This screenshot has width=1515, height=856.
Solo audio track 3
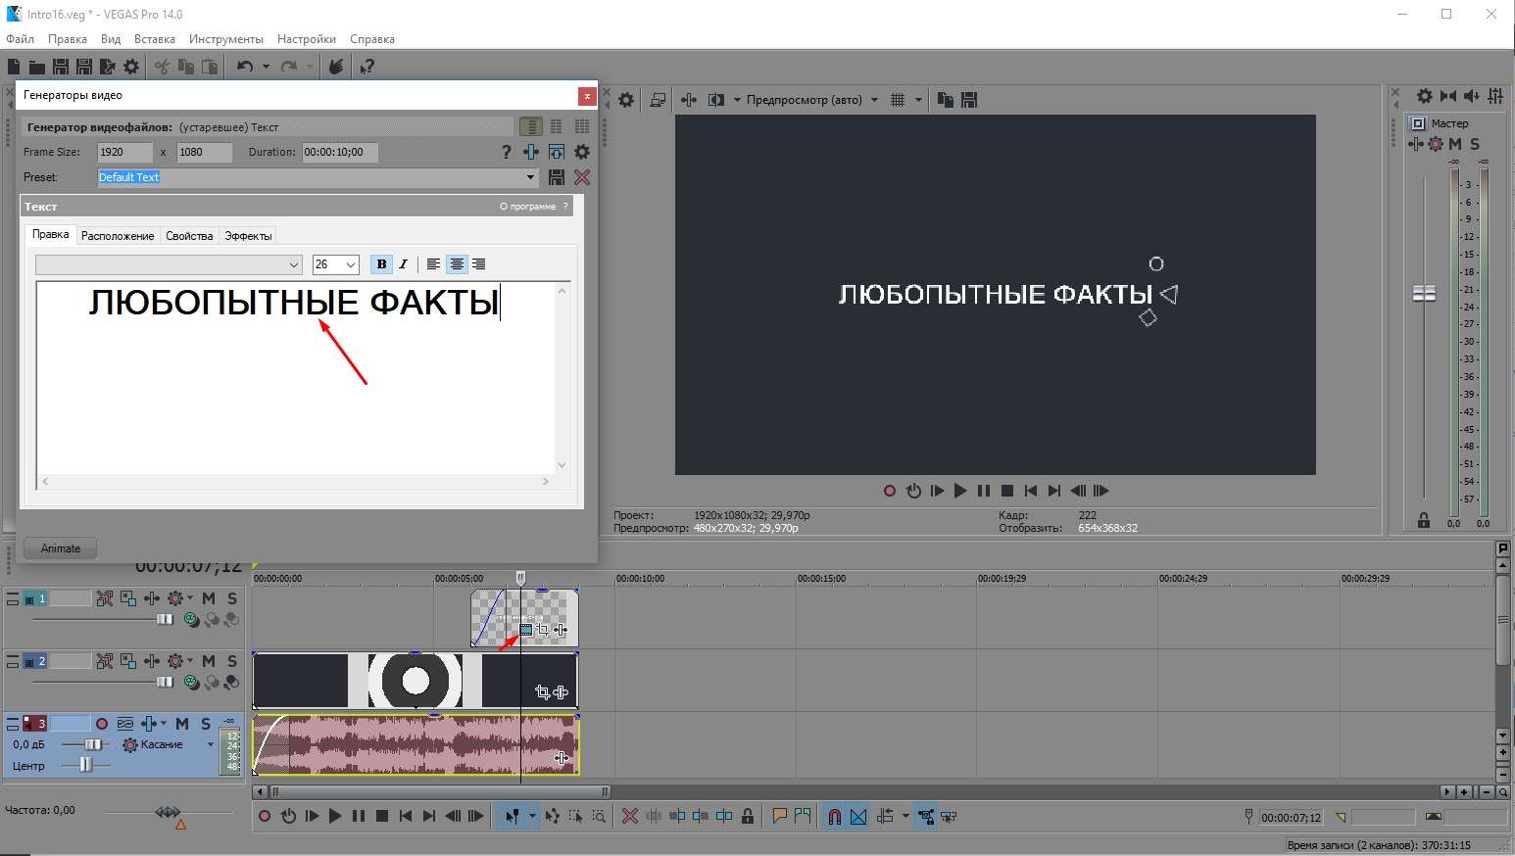coord(206,724)
